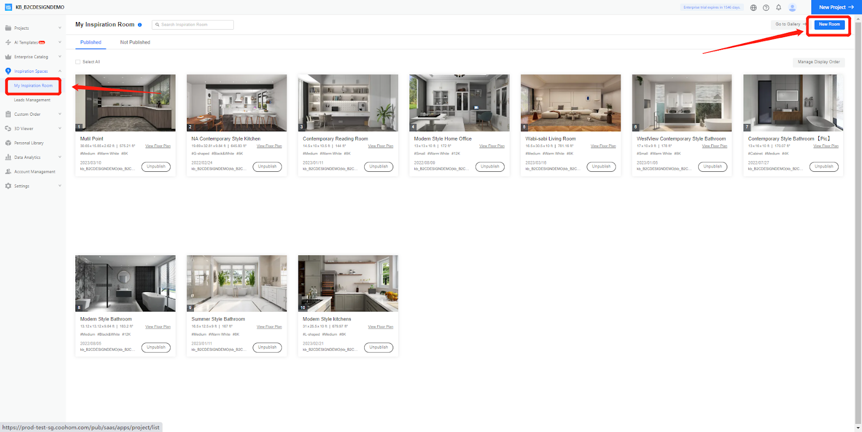The height and width of the screenshot is (432, 862).
Task: View Floor Plan for Wabi-sabi Living Room
Action: point(603,146)
